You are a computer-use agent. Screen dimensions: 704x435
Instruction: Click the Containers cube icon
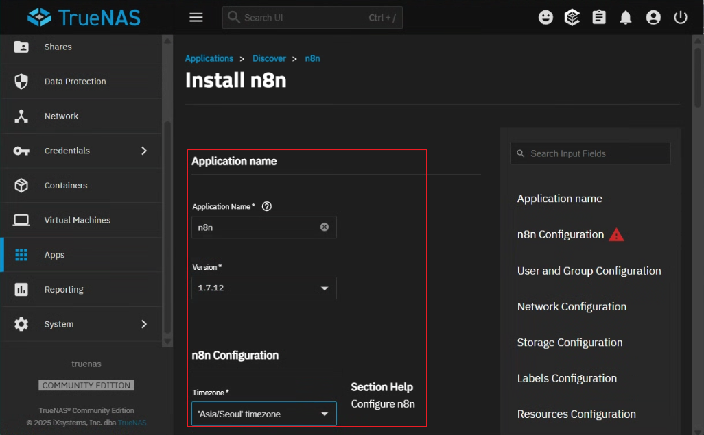(21, 185)
